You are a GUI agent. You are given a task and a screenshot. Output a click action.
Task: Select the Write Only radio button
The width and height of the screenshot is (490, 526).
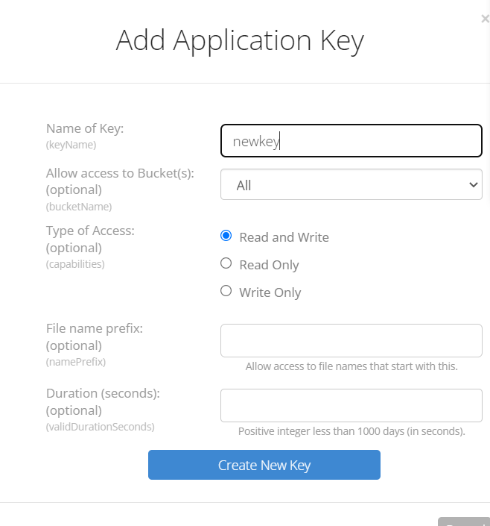click(226, 290)
